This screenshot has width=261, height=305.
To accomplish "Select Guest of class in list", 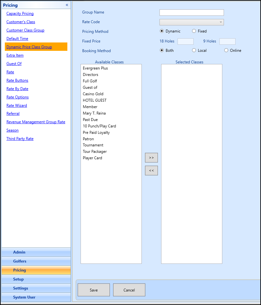I will tap(90, 87).
